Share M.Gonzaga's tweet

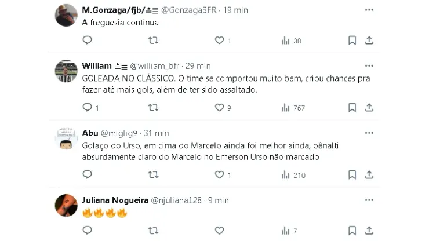(369, 41)
